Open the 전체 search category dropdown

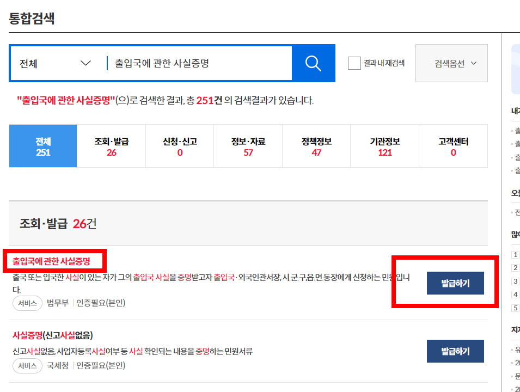[54, 63]
